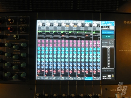Toggle the orange phase button on channel 4
The height and width of the screenshot is (98, 131).
coord(67,26)
